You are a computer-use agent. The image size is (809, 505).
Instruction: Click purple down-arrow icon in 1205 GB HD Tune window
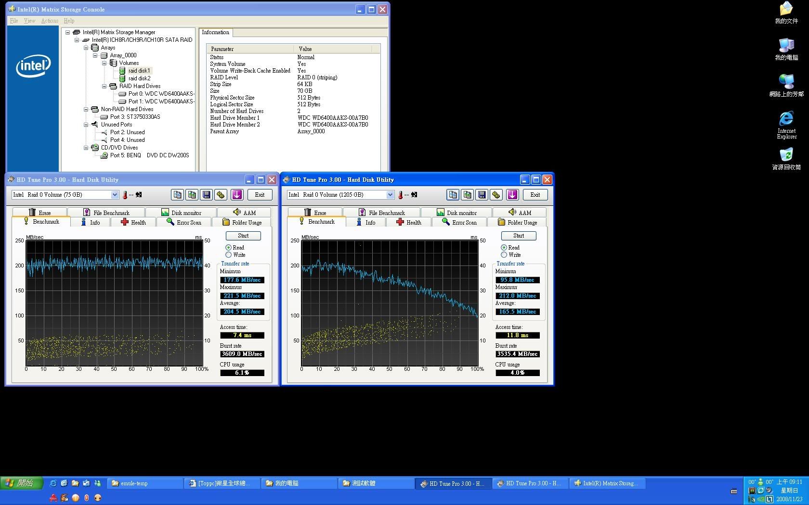(512, 195)
